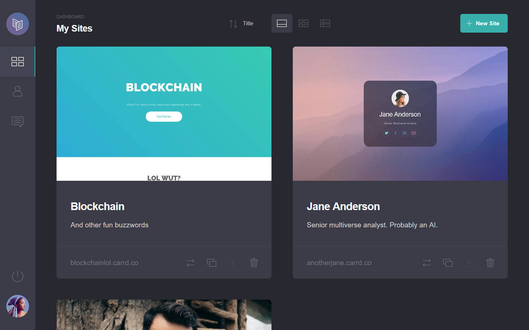
Task: Open the dashboard grid icon in sidebar
Action: click(x=18, y=62)
